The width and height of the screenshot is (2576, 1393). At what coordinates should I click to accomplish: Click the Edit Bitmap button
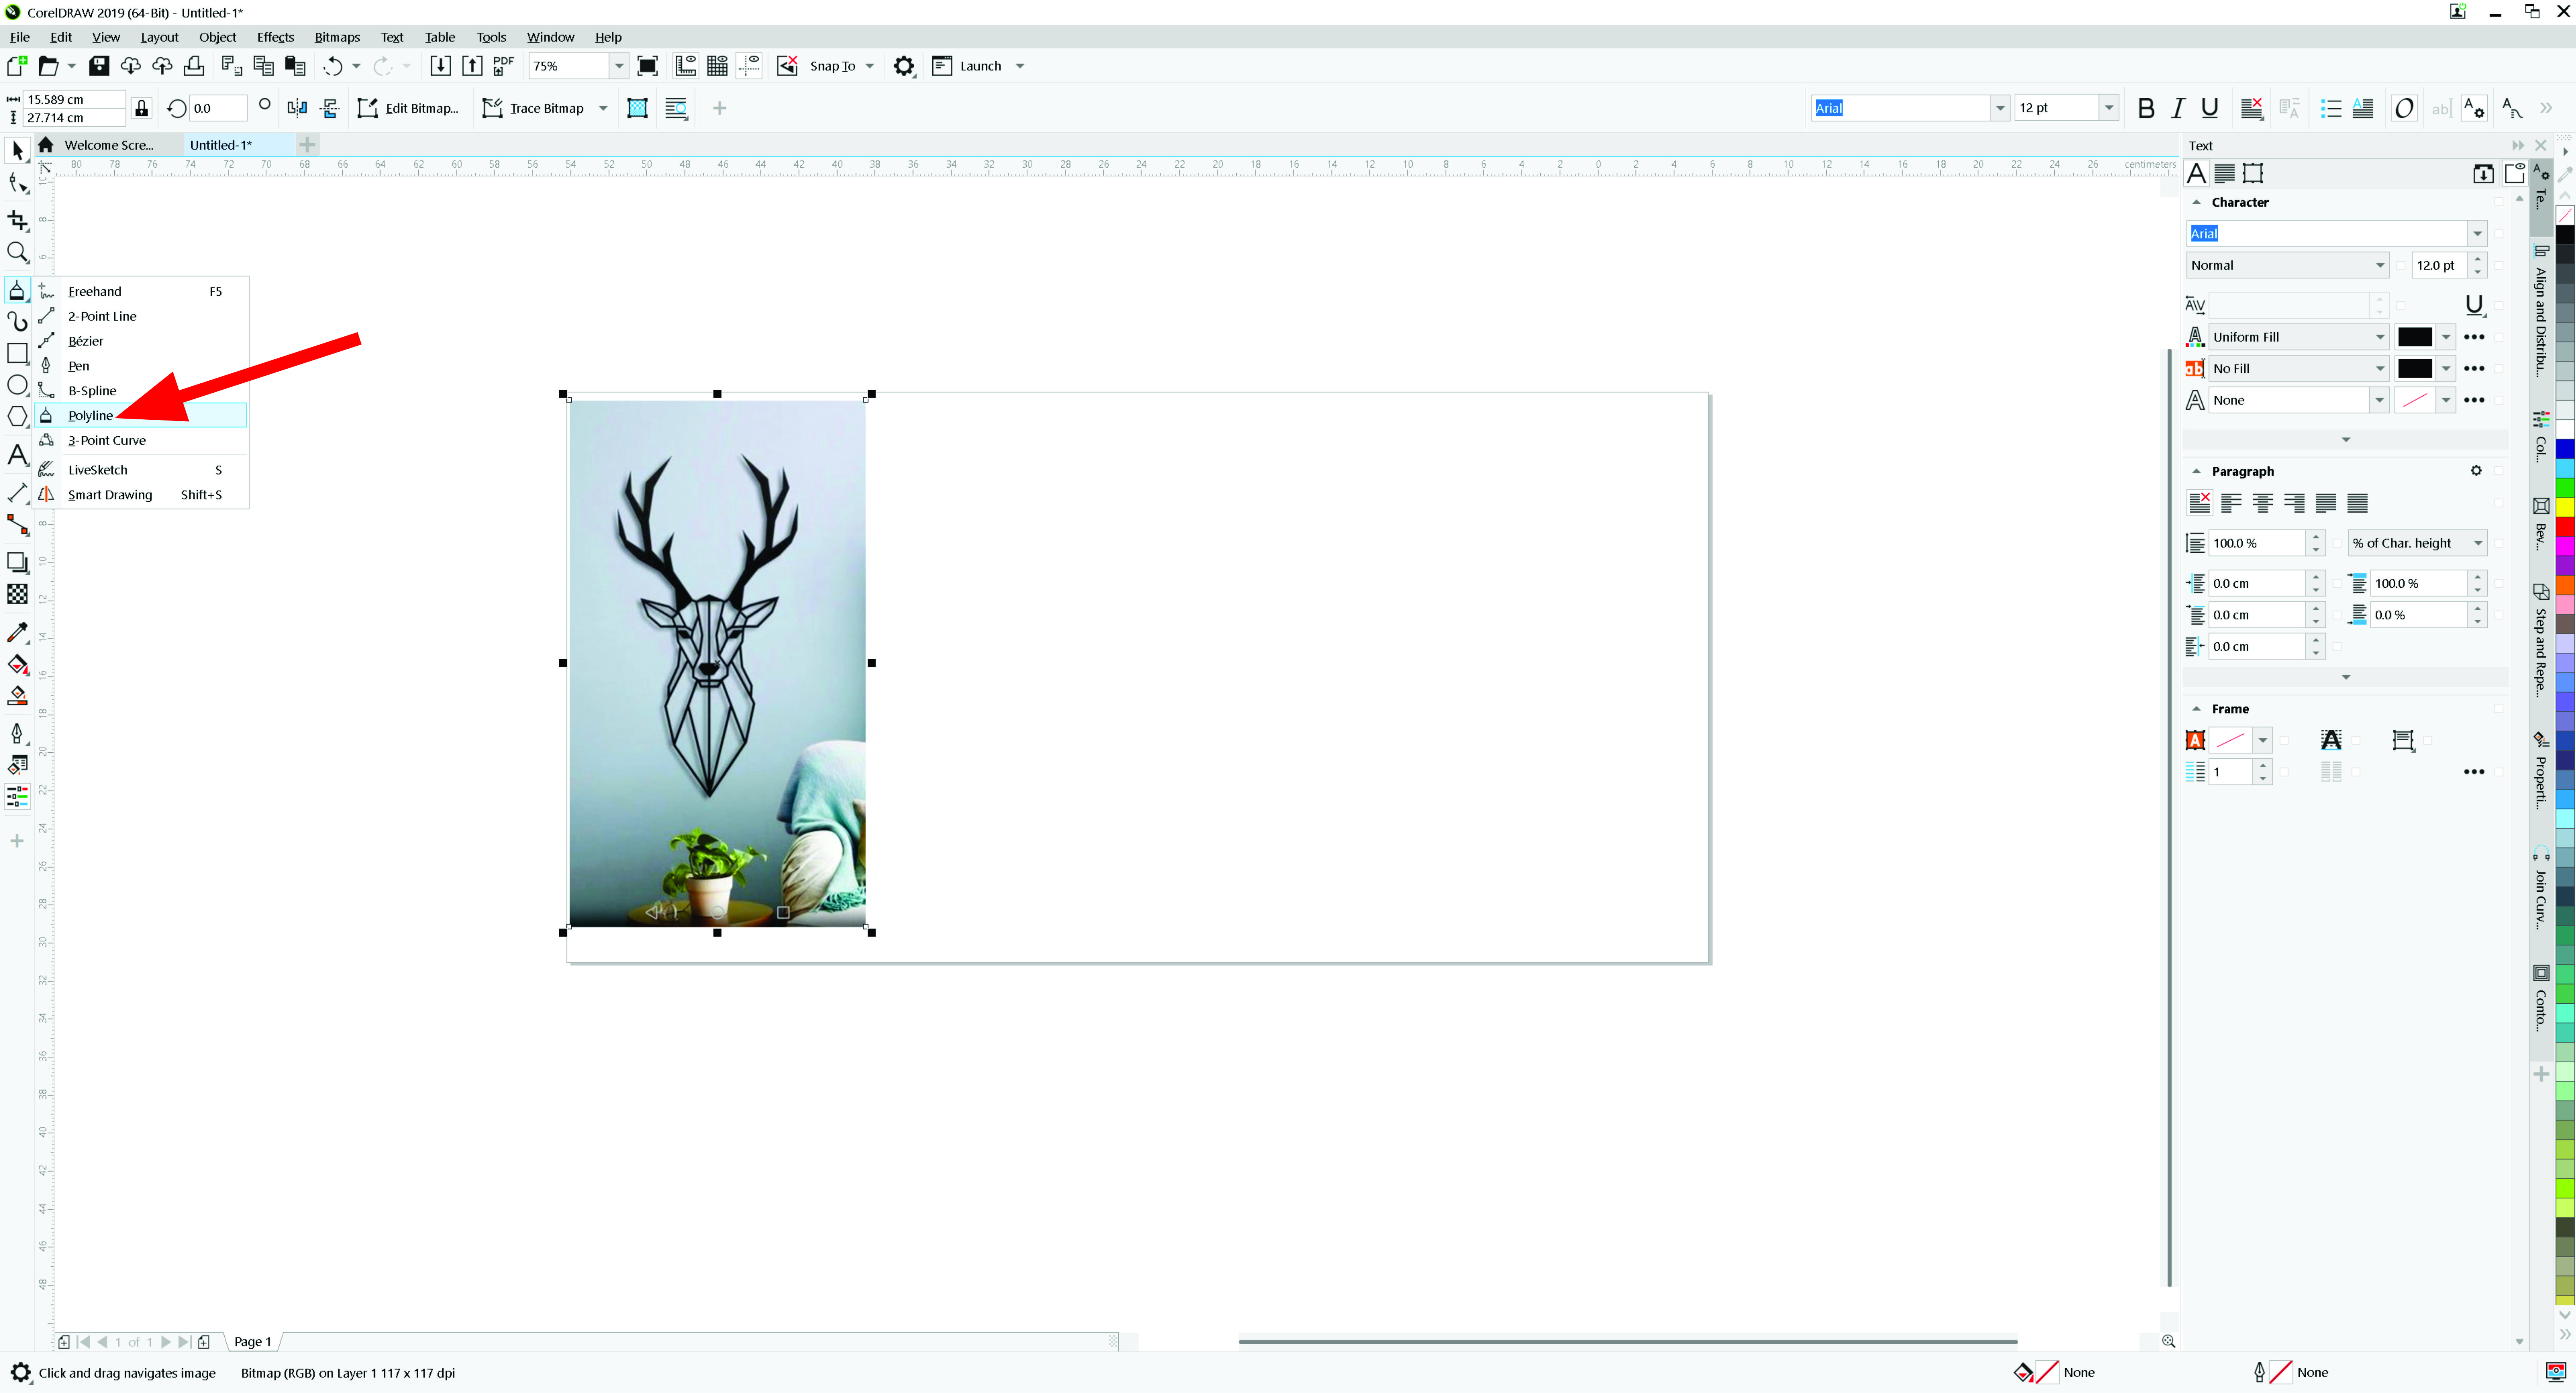[408, 108]
